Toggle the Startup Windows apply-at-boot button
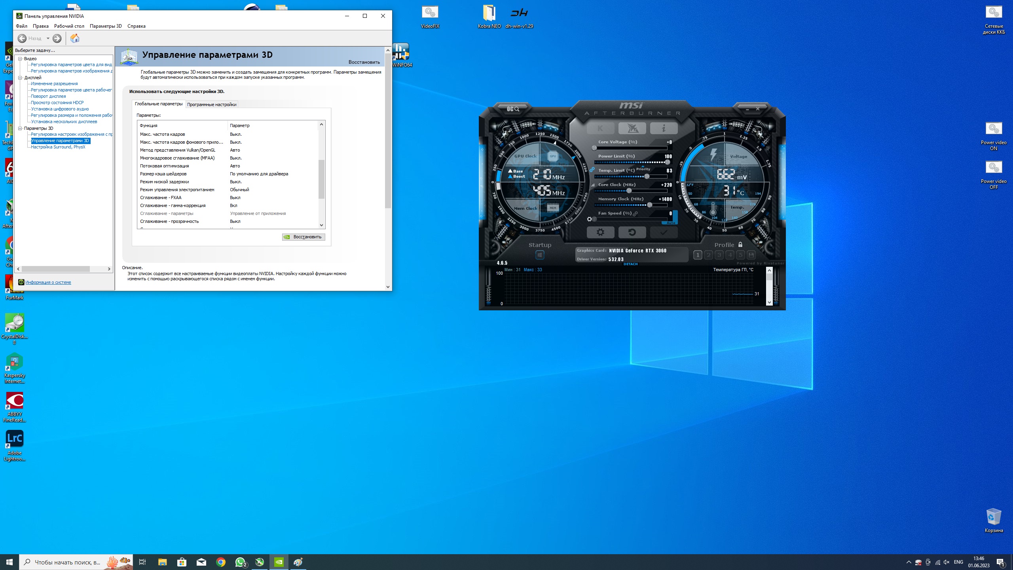Image resolution: width=1013 pixels, height=570 pixels. [540, 255]
